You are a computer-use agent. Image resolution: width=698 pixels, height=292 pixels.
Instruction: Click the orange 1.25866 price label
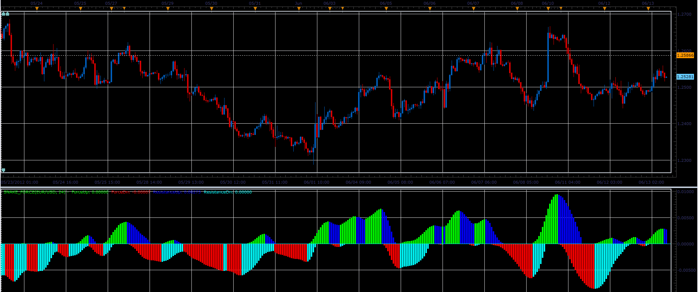[x=685, y=55]
